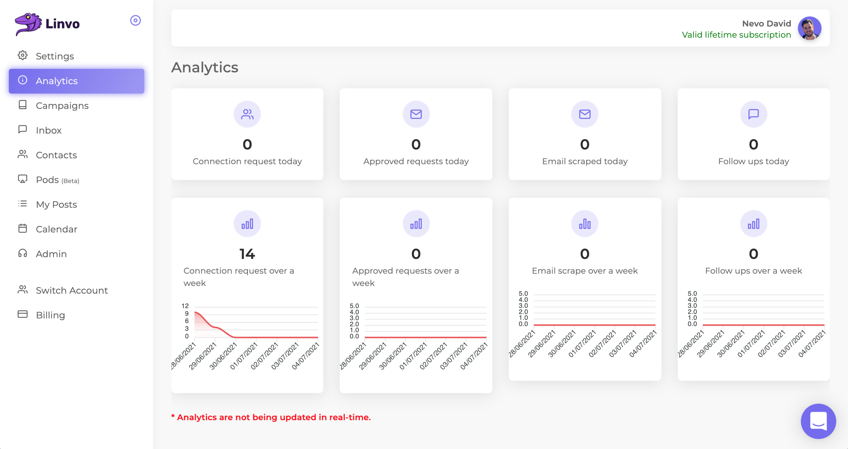
Task: Click the Billing credit card icon
Action: tap(23, 314)
